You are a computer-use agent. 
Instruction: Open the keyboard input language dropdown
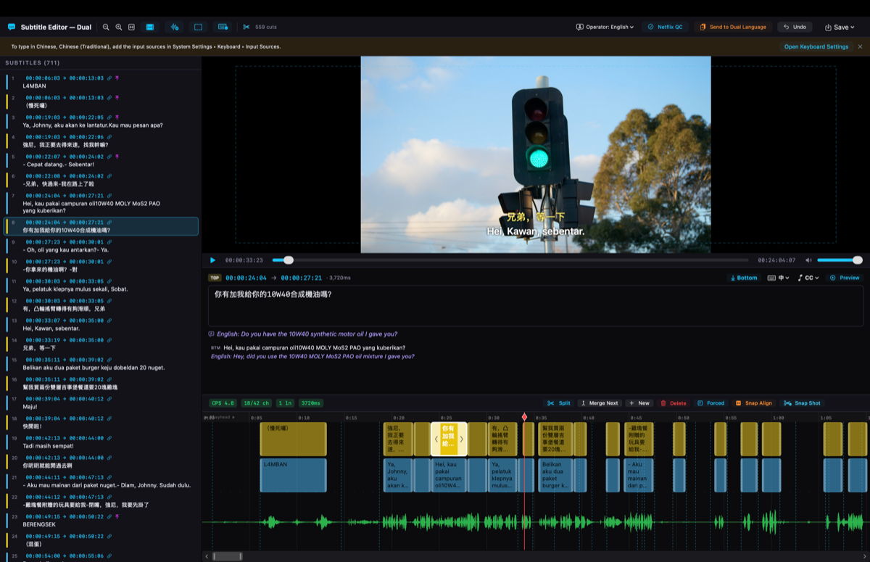[778, 278]
